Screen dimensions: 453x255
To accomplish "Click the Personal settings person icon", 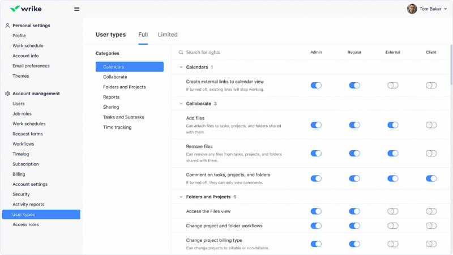I will 7,25.
